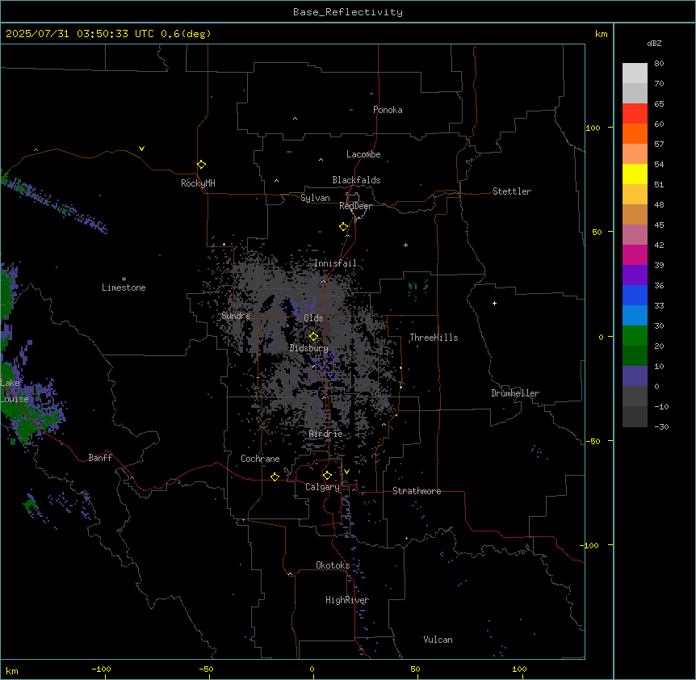Click the Sylvan label

tap(315, 198)
